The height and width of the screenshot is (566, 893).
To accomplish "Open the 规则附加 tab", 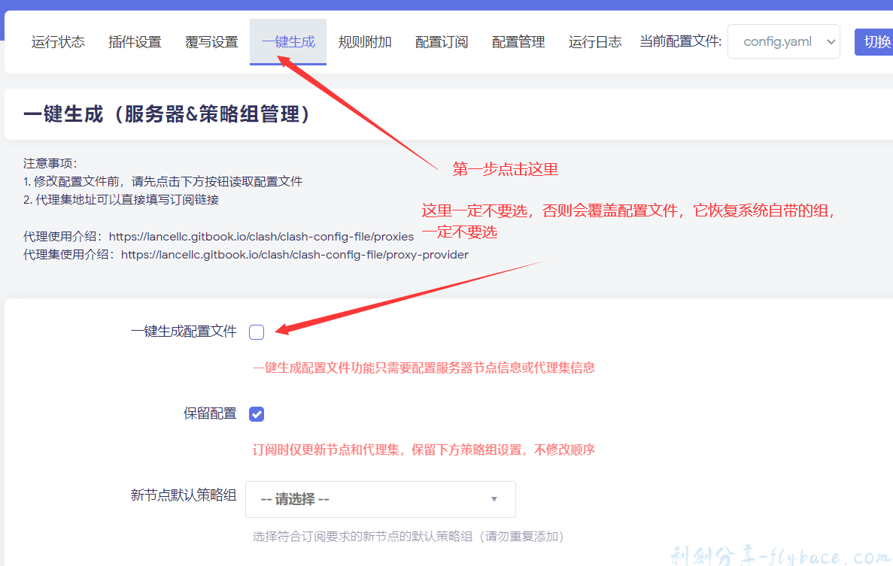I will point(365,42).
